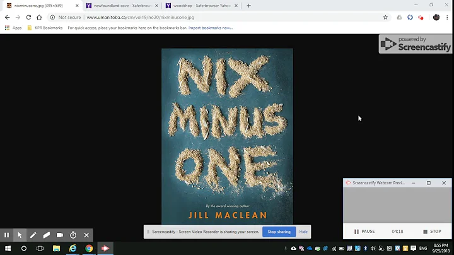Open Cortana search circle on taskbar
Image resolution: width=454 pixels, height=255 pixels.
(24, 248)
